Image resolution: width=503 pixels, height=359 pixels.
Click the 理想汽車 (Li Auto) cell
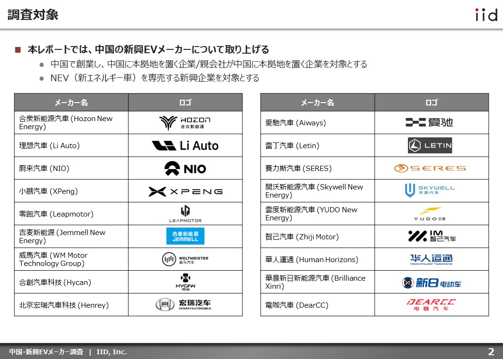point(71,145)
